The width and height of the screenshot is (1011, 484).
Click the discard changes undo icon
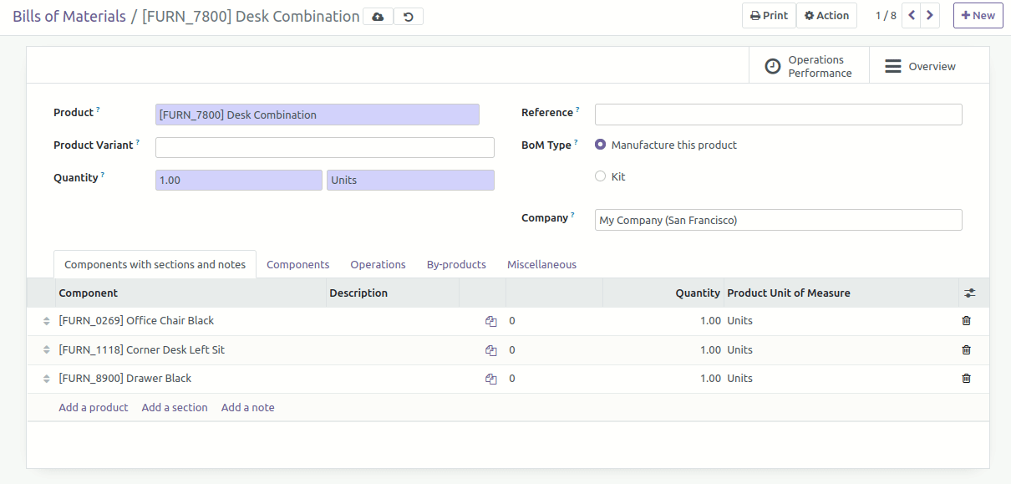coord(409,17)
